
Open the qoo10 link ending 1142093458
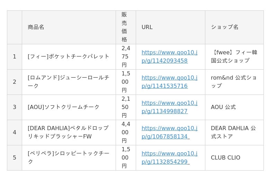tap(169, 56)
